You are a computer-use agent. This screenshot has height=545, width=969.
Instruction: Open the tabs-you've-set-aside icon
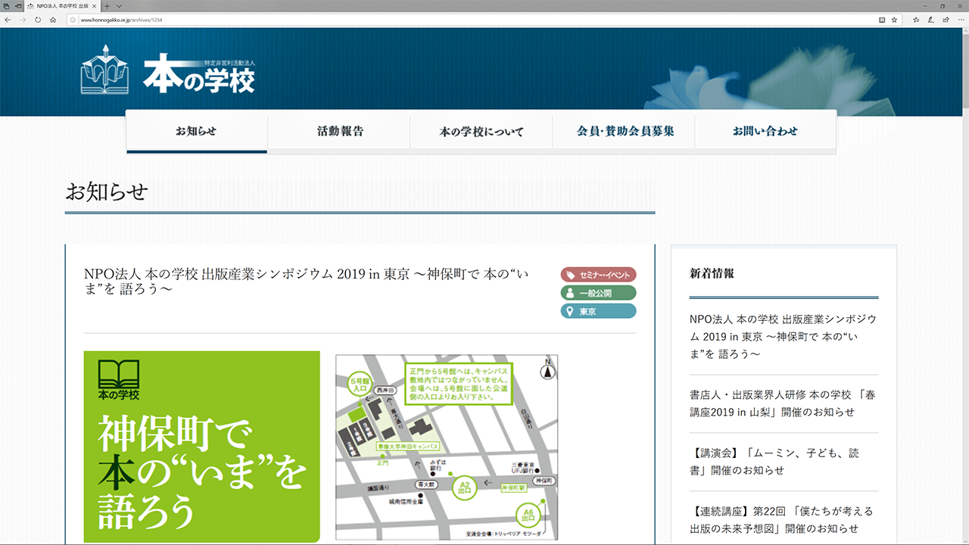(x=6, y=5)
